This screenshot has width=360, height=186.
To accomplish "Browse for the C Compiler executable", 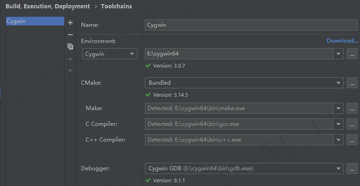I will 352,124.
